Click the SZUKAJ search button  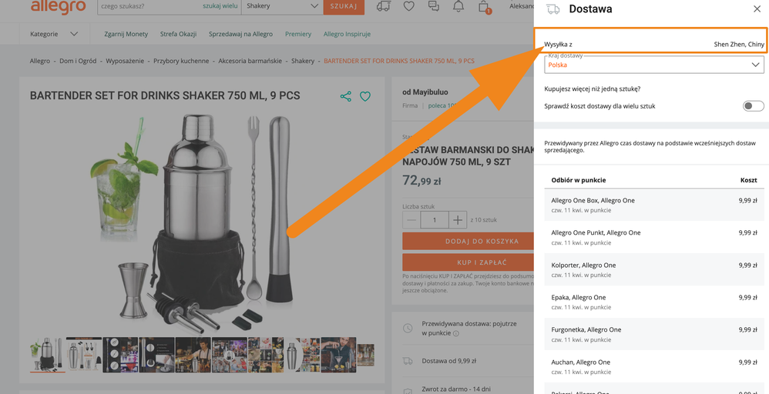click(343, 6)
